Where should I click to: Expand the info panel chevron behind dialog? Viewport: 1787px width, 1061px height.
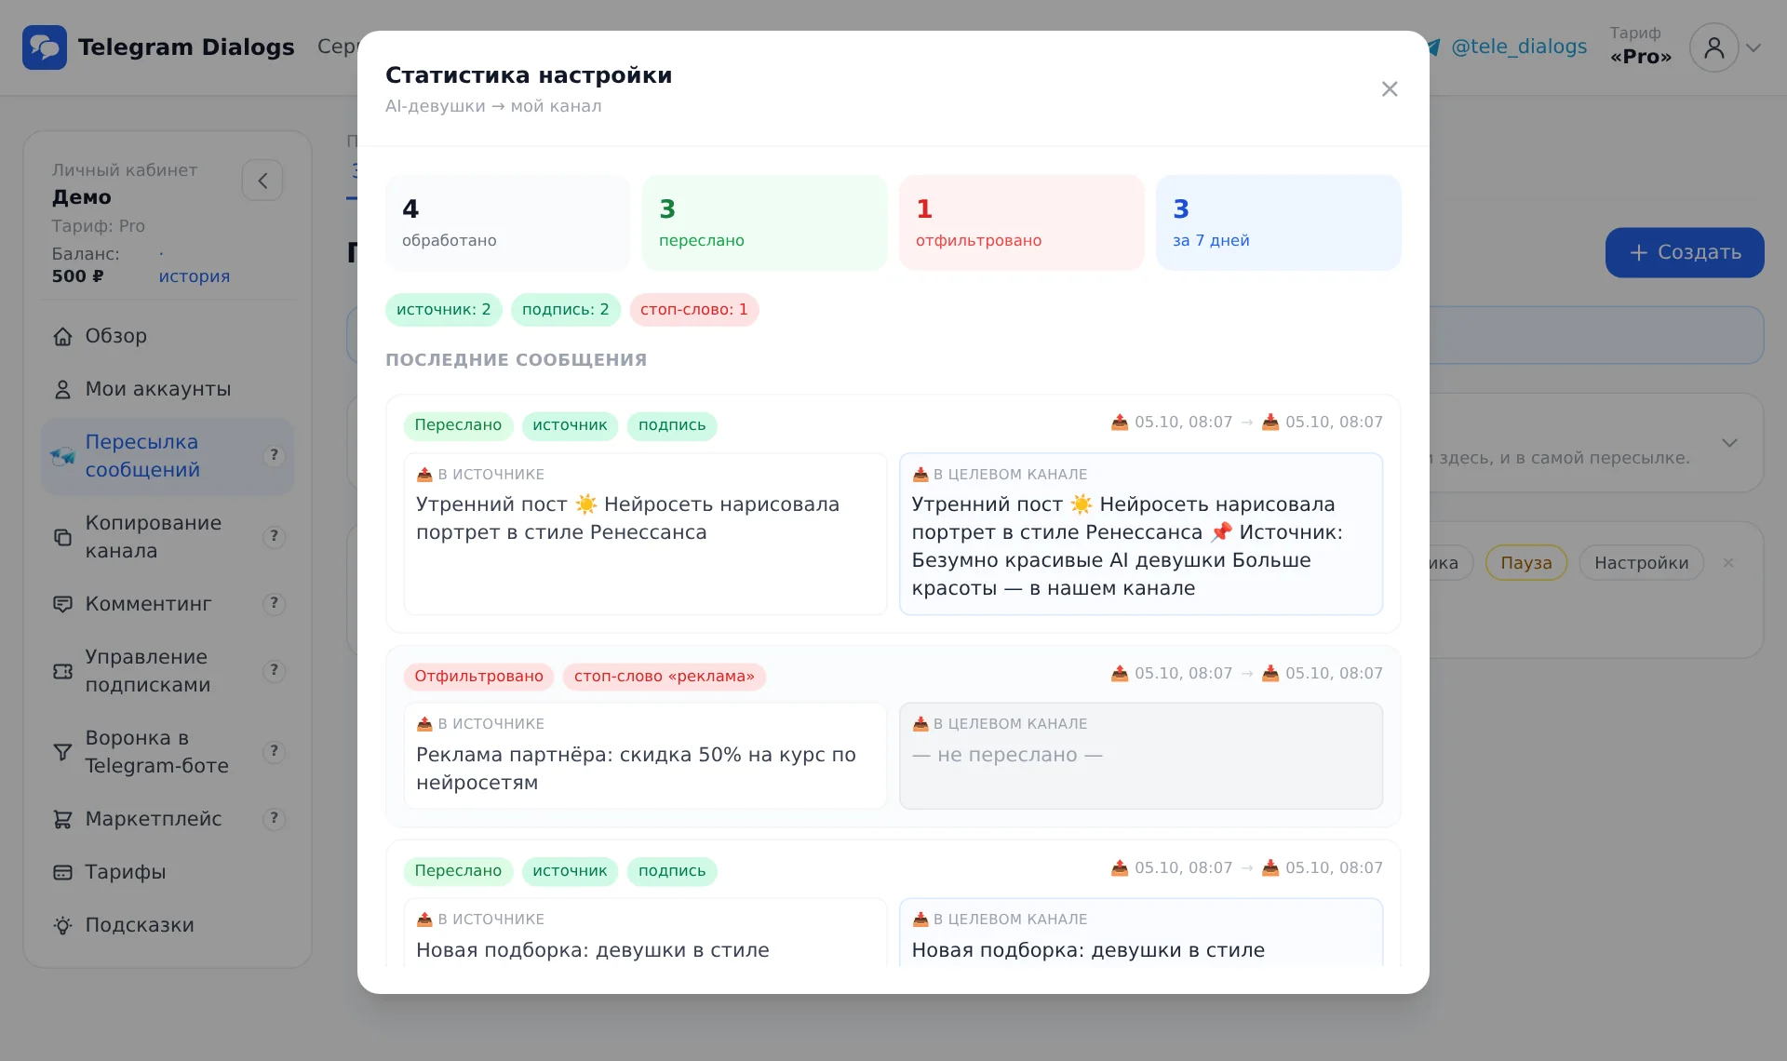pyautogui.click(x=1729, y=443)
